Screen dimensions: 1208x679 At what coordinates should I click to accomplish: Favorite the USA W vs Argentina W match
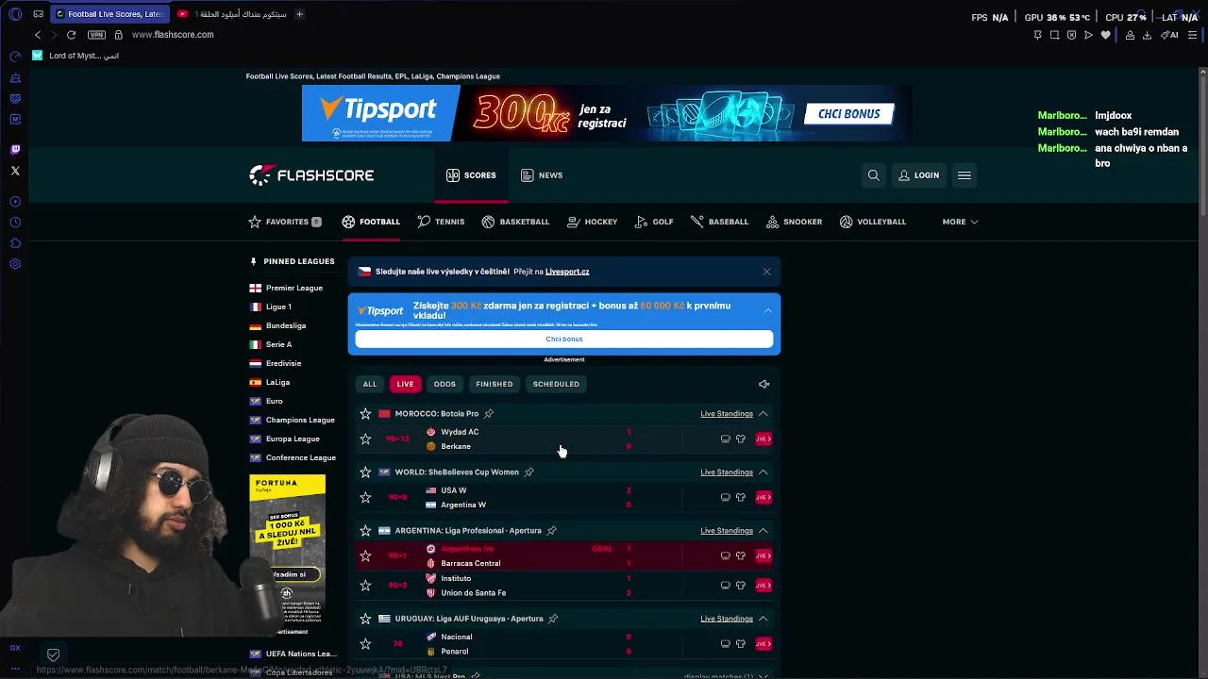365,497
